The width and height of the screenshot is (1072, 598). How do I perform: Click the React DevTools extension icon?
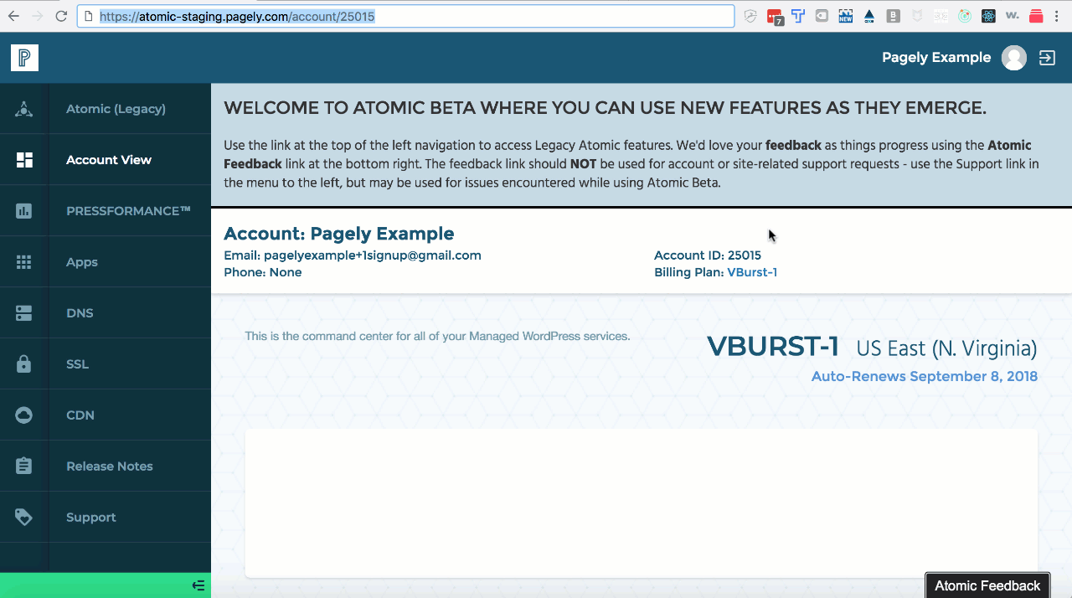click(988, 16)
